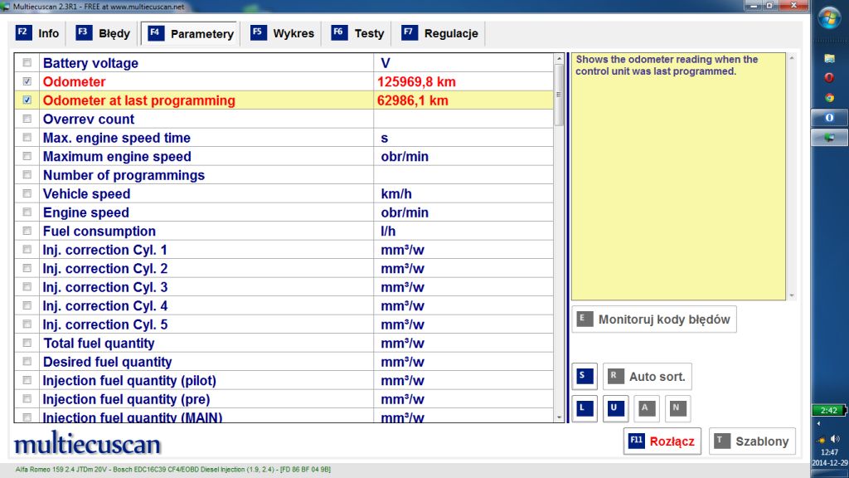The width and height of the screenshot is (849, 478).
Task: Open the Info tab
Action: [37, 33]
